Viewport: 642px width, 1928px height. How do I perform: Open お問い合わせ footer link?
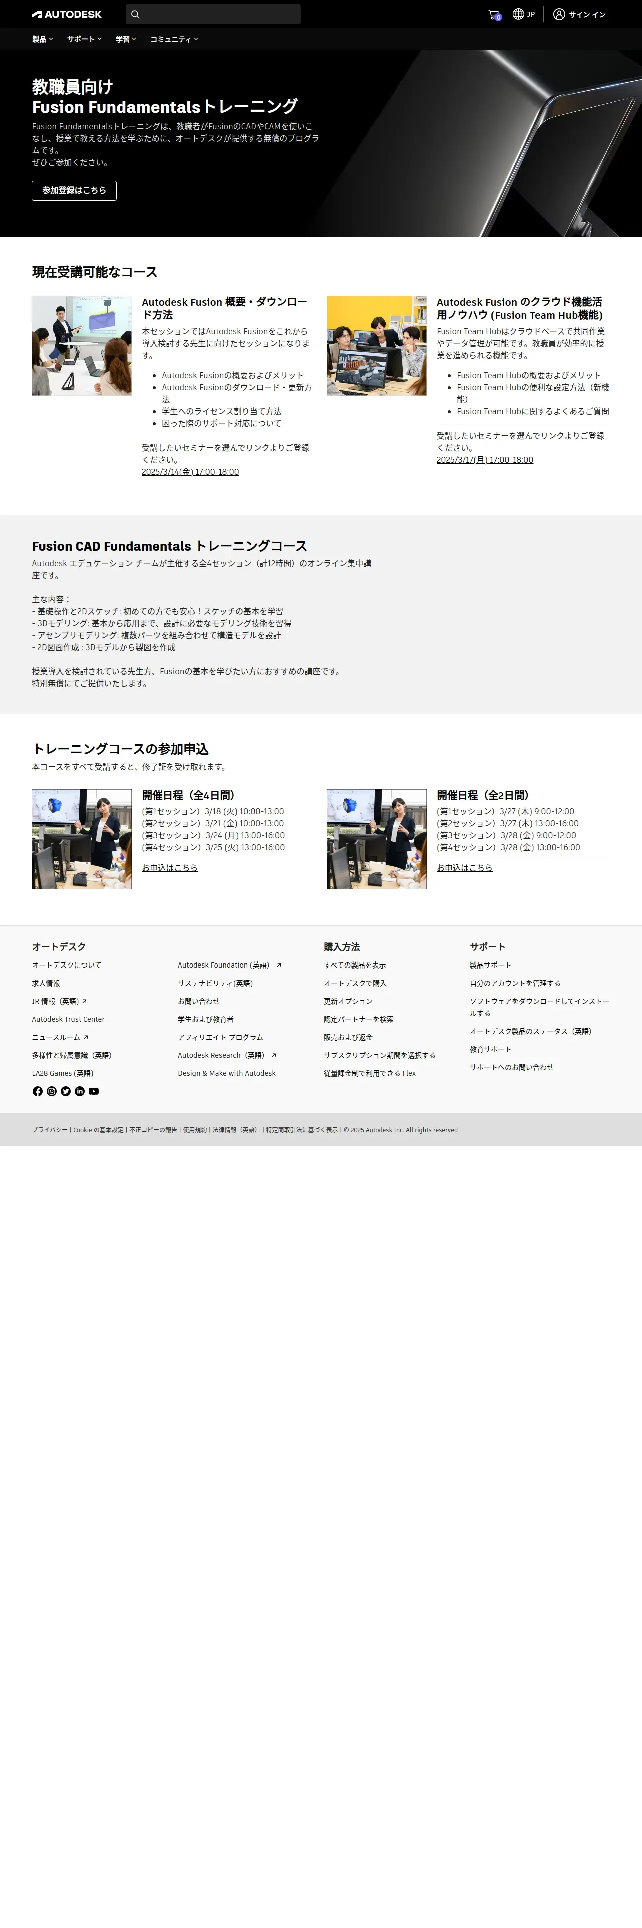coord(199,1002)
